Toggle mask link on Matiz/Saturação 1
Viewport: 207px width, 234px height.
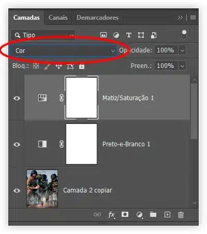click(x=62, y=98)
